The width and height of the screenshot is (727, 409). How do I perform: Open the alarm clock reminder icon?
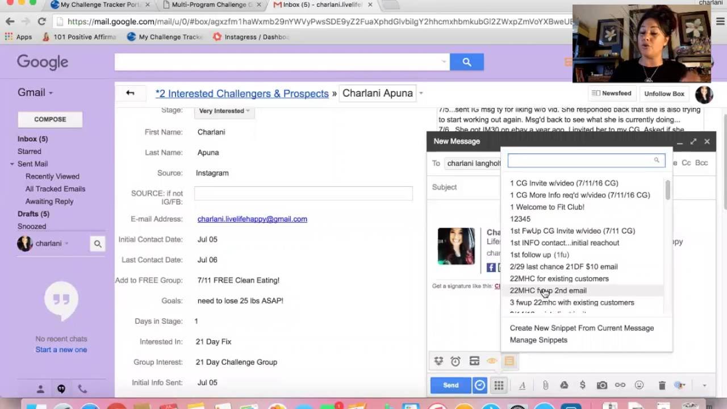456,361
